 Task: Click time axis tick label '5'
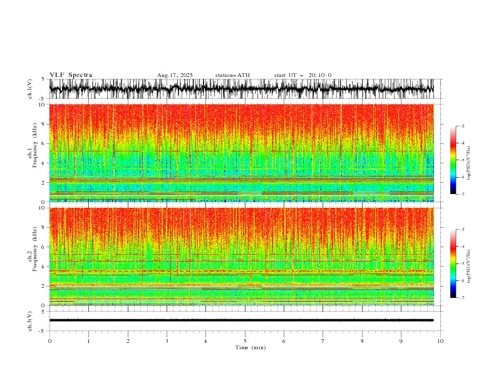(245, 341)
